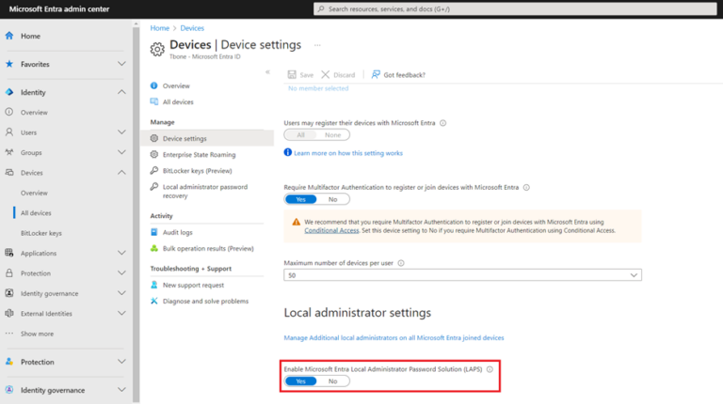This screenshot has height=404, width=723.
Task: Collapse the blade menu with double-chevron
Action: [x=267, y=71]
